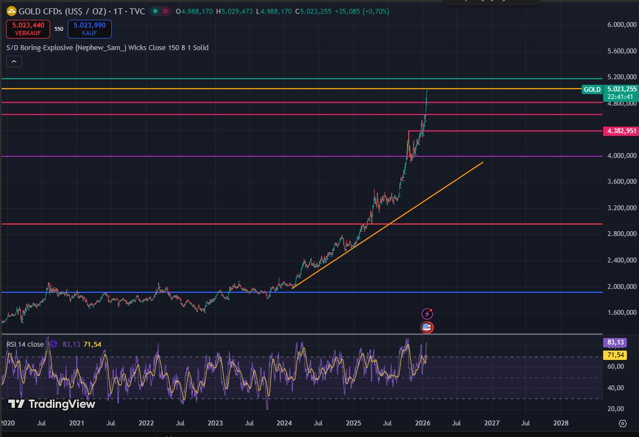This screenshot has height=437, width=639.
Task: Click the pink derived-data ≈ icon
Action: click(x=165, y=11)
